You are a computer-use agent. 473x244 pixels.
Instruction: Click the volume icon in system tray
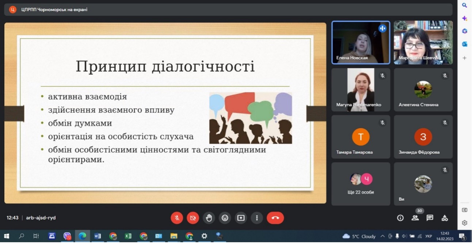[404, 236]
